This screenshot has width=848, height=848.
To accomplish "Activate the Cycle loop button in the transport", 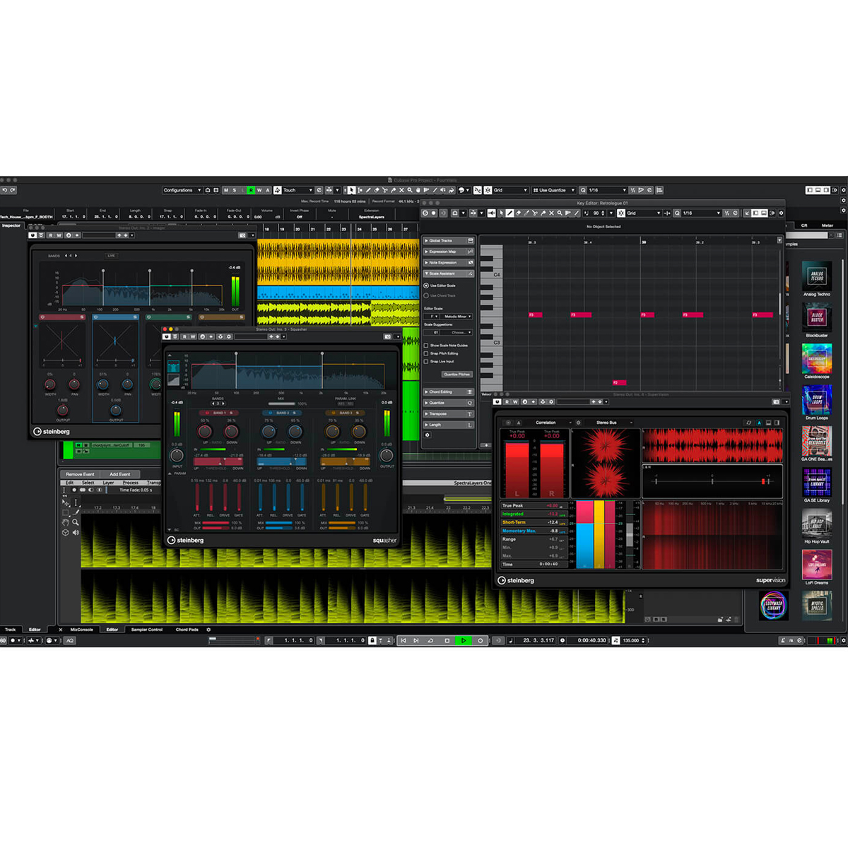I will [430, 640].
